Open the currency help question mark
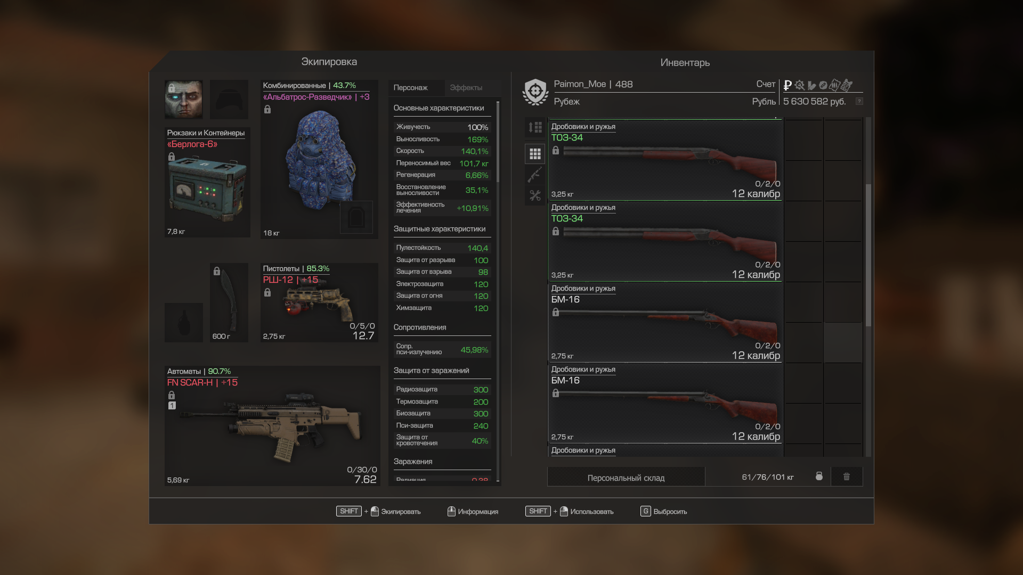This screenshot has height=575, width=1023. click(x=859, y=101)
